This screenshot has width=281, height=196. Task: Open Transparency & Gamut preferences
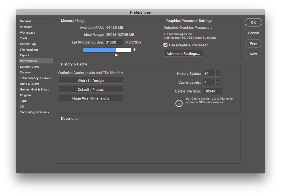(x=36, y=78)
